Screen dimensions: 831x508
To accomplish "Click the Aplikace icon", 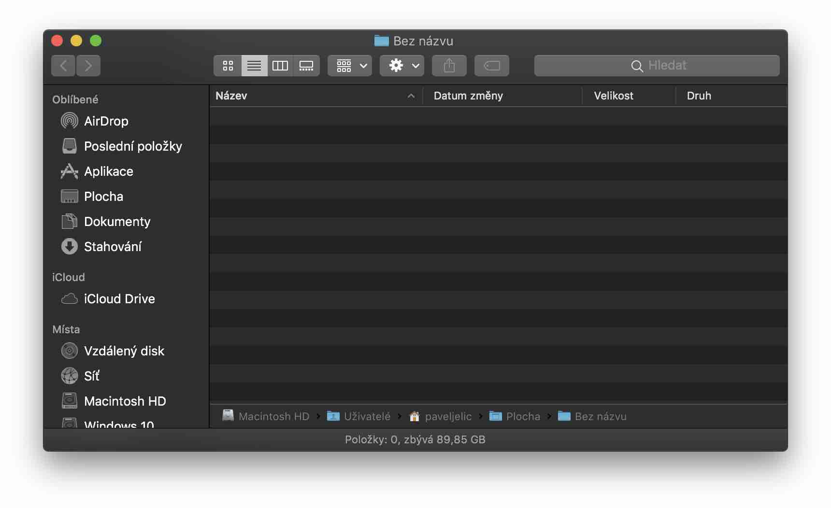I will click(70, 171).
